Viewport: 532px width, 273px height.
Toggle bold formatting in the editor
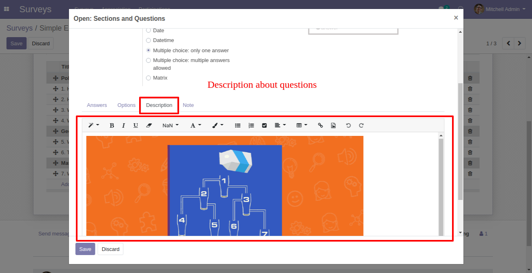(x=112, y=125)
